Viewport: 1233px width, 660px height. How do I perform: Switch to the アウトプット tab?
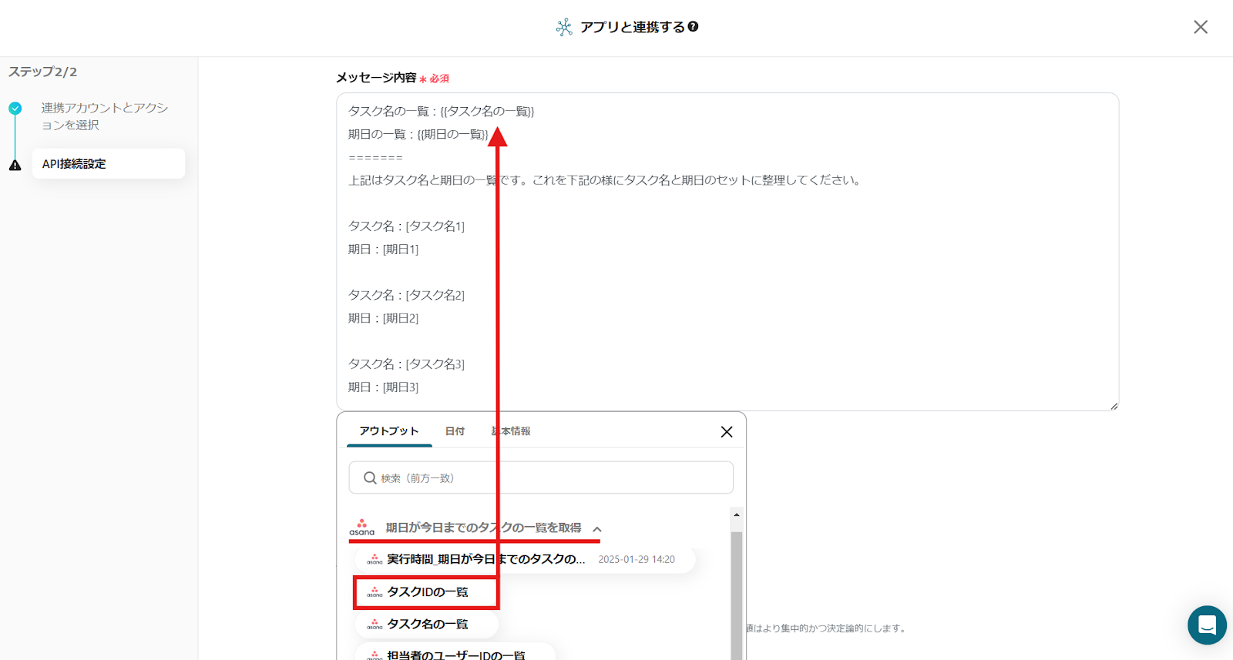click(389, 431)
